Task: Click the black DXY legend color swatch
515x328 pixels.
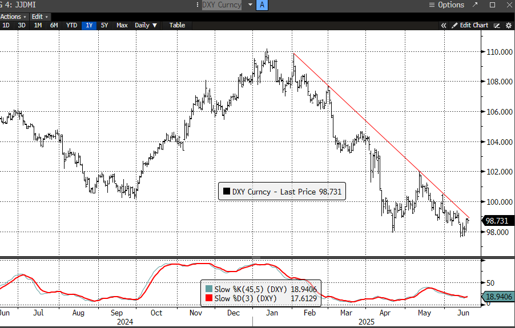Action: (x=226, y=191)
